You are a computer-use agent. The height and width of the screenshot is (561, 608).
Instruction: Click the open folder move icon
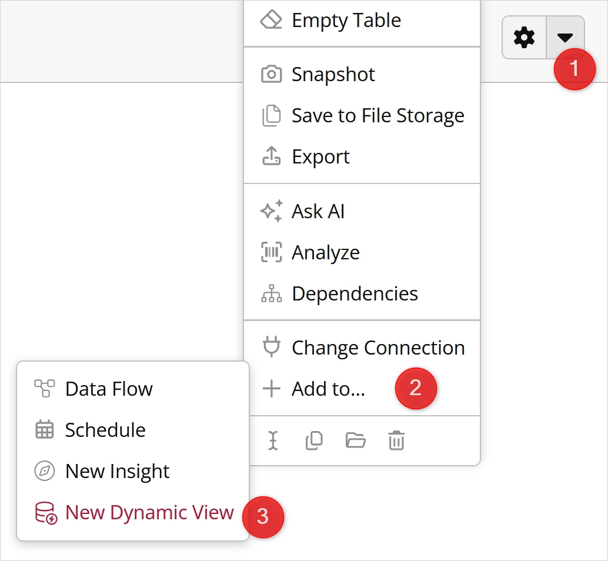356,440
